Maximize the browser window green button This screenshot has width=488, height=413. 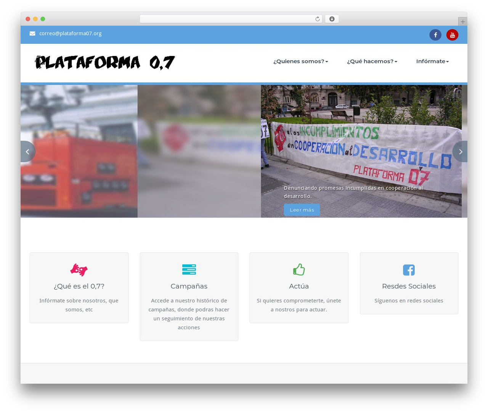pyautogui.click(x=43, y=19)
